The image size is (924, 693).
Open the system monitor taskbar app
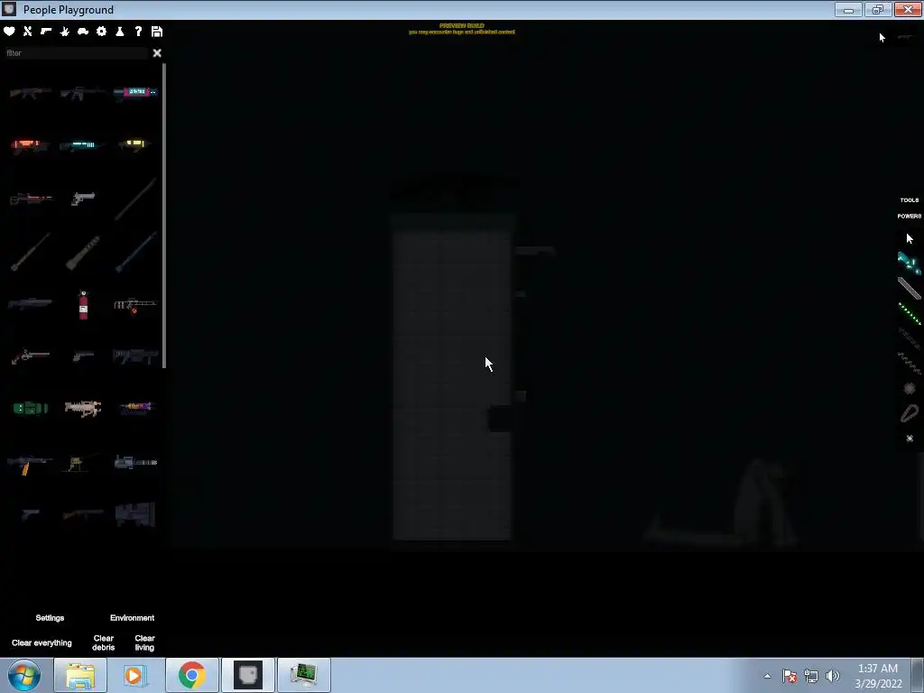pyautogui.click(x=304, y=675)
